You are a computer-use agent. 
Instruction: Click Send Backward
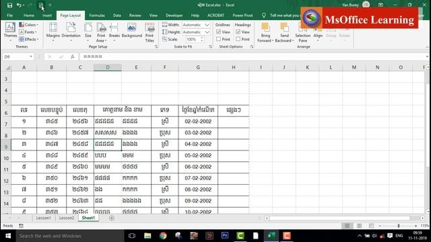(x=284, y=32)
